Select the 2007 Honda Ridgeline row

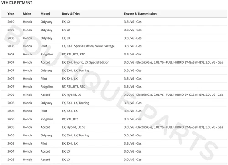(x=114, y=87)
